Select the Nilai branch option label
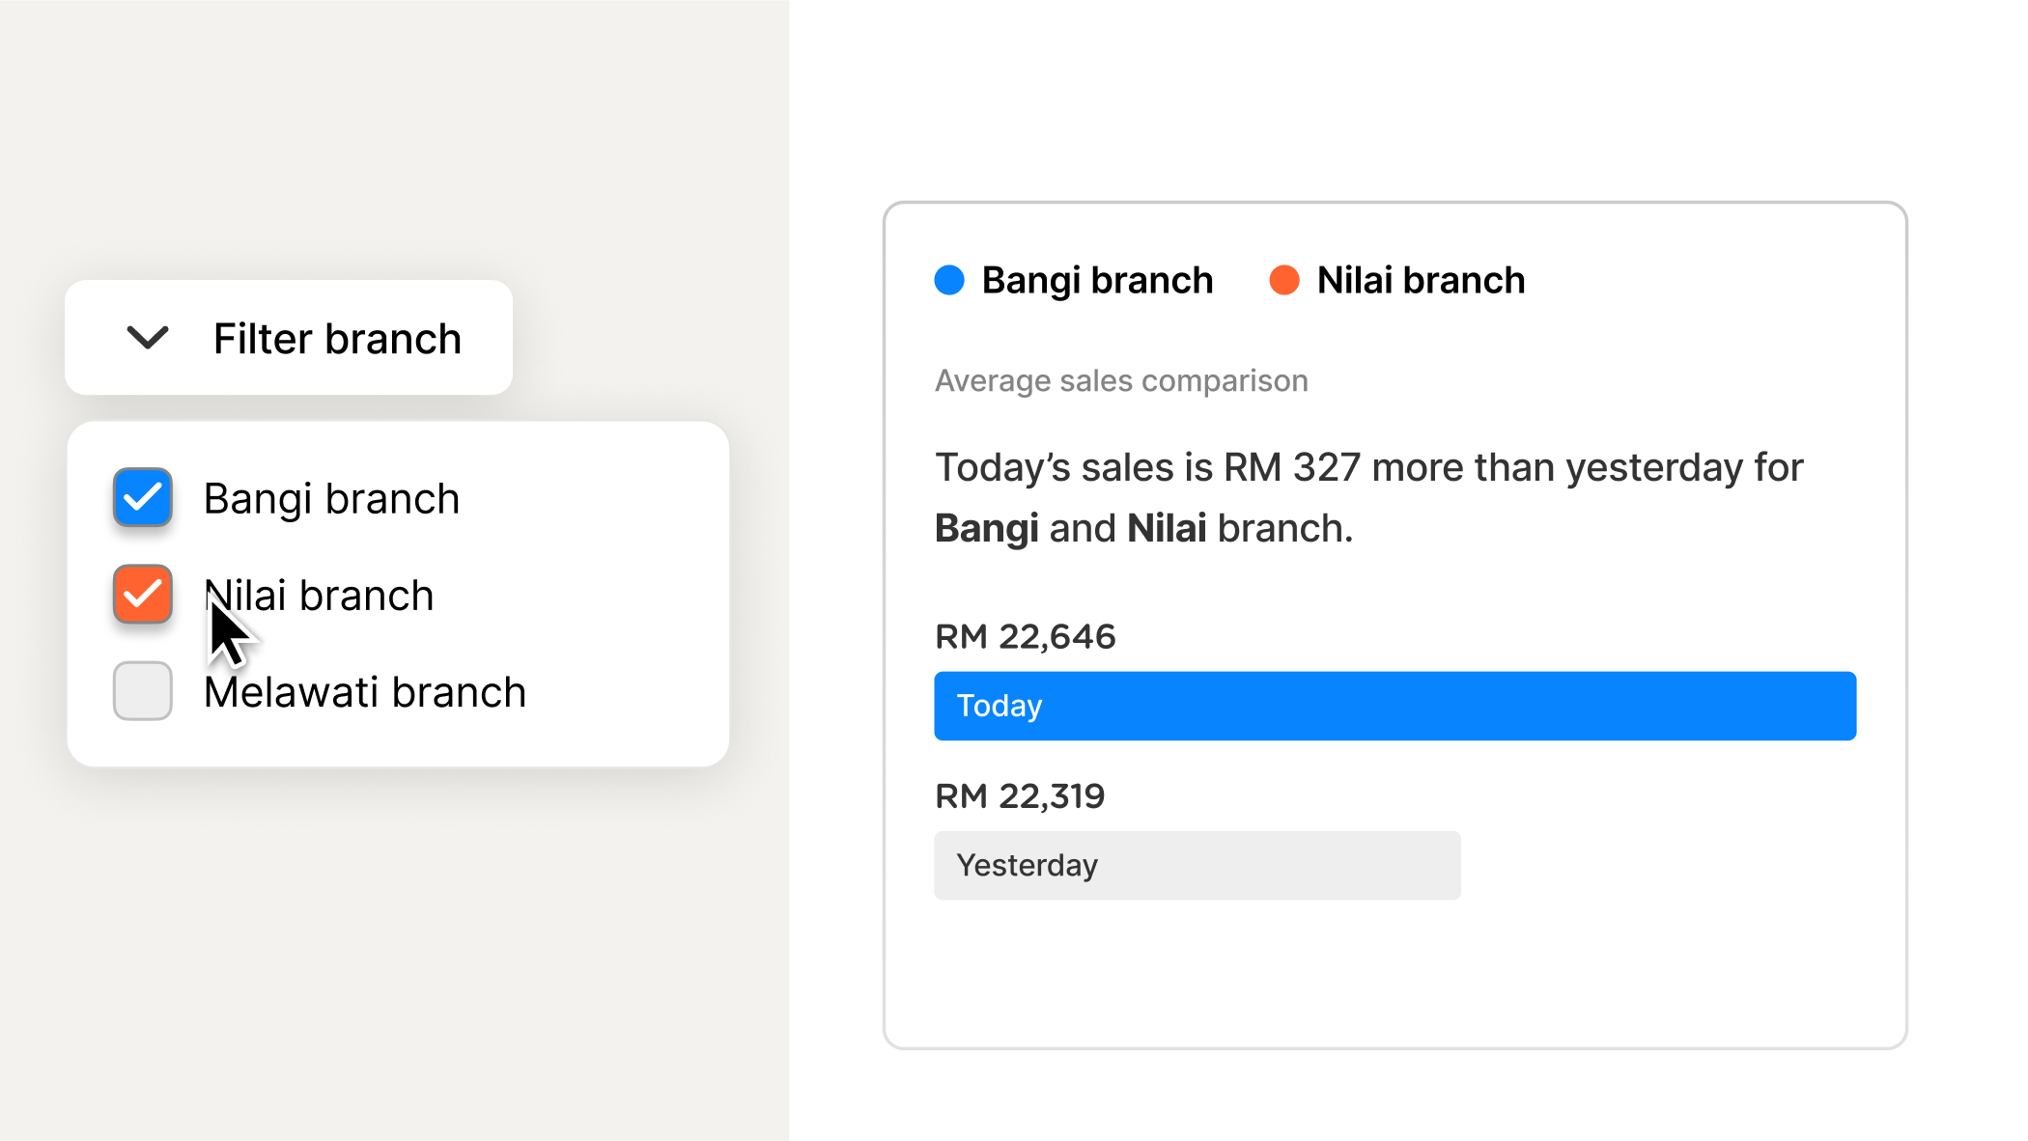Image resolution: width=2028 pixels, height=1141 pixels. (319, 596)
